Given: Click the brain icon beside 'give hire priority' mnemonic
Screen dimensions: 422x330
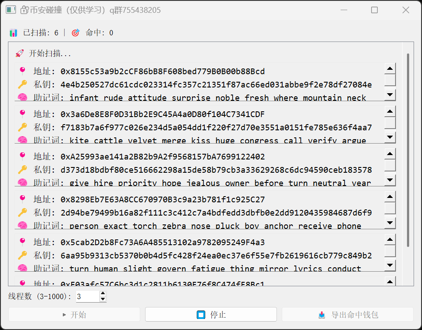Looking at the screenshot, I should [23, 182].
